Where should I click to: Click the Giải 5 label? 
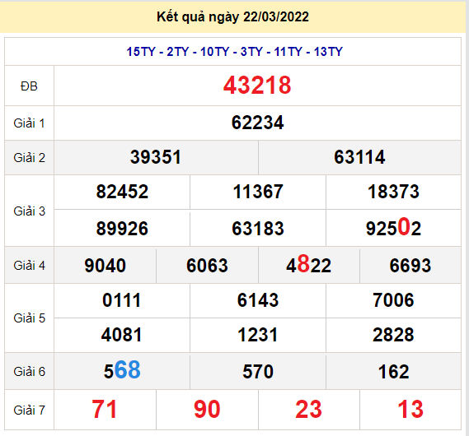pyautogui.click(x=29, y=318)
